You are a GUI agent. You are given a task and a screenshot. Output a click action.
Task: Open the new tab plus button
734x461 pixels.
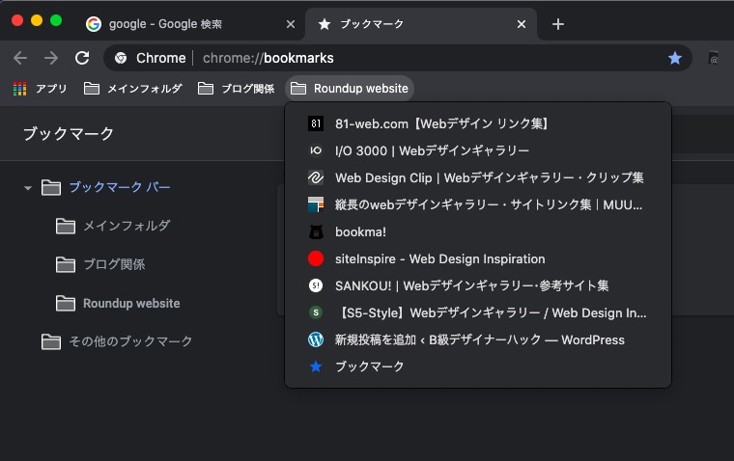point(558,24)
